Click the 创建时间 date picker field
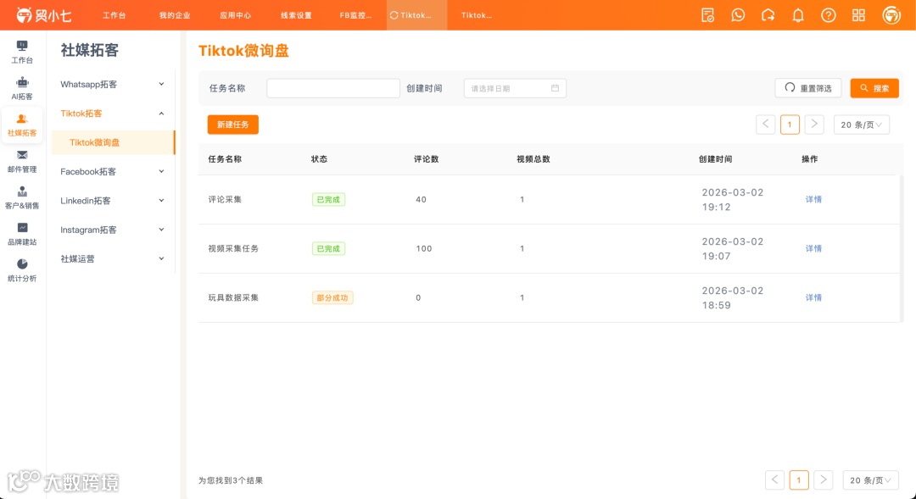The width and height of the screenshot is (916, 499). point(515,88)
